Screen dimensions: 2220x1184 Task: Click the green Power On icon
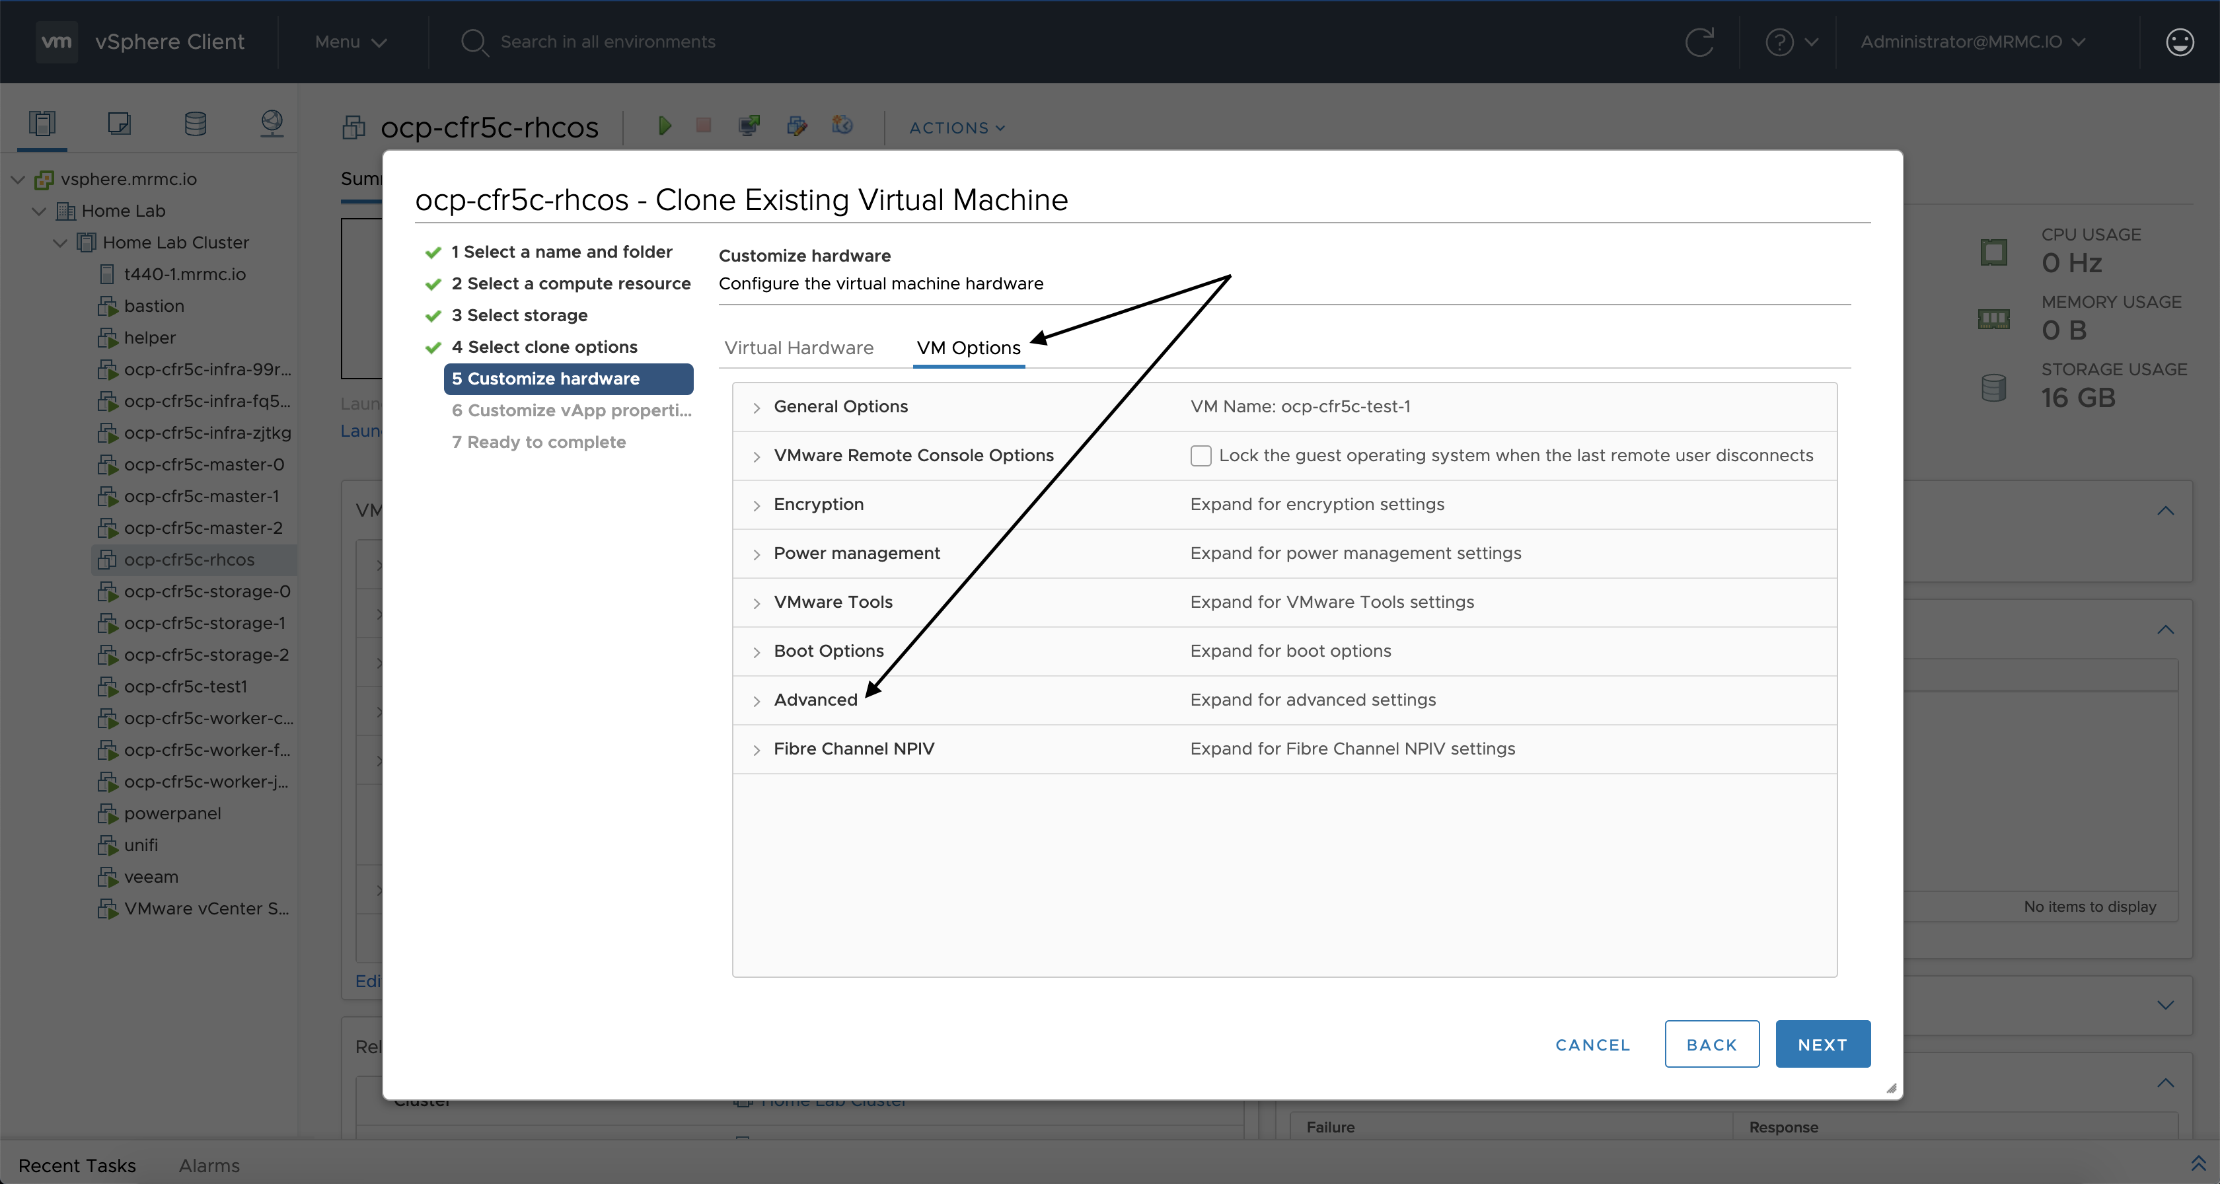663,126
